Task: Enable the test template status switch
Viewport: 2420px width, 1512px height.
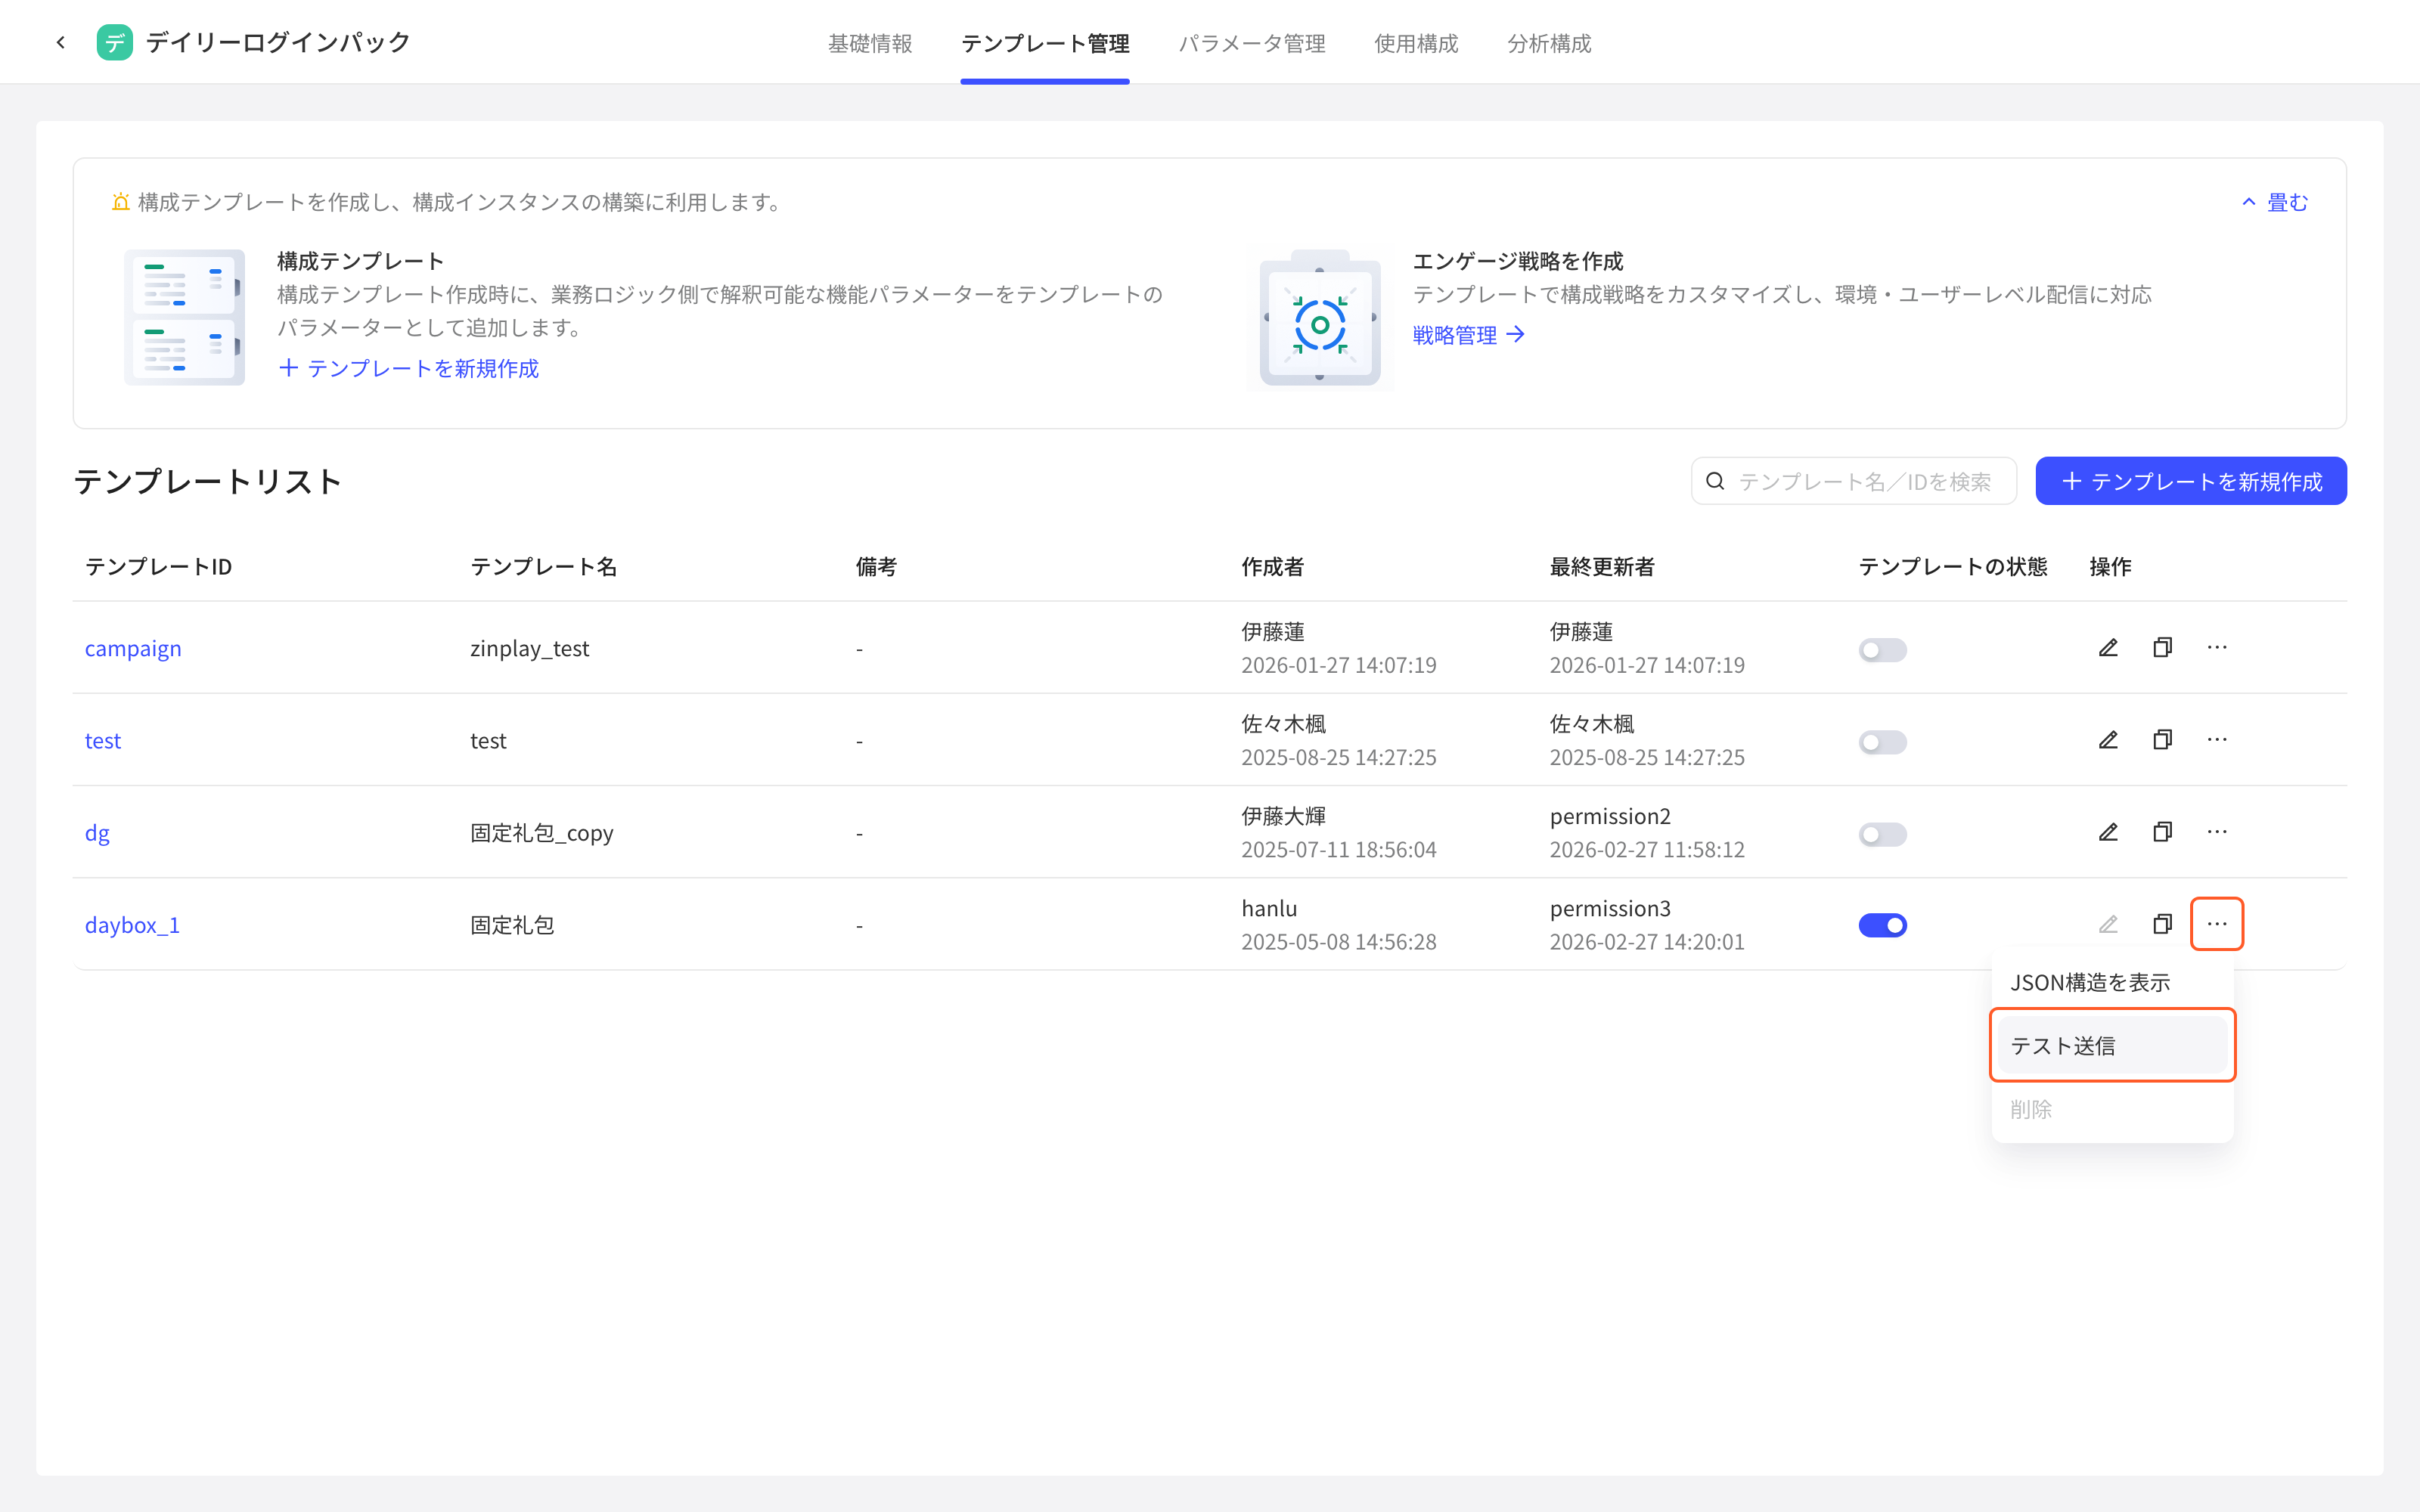Action: [1882, 742]
